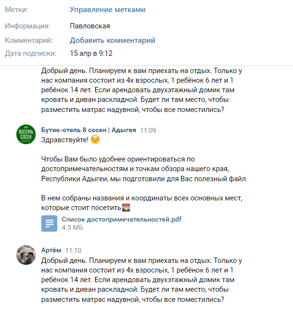Click the Павловская information value
The width and height of the screenshot is (293, 310).
[89, 26]
